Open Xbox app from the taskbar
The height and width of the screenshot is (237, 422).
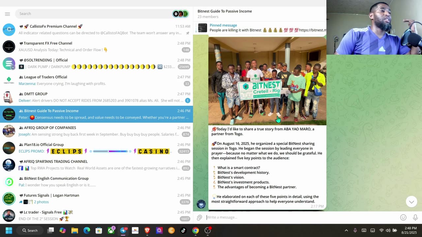(111, 230)
